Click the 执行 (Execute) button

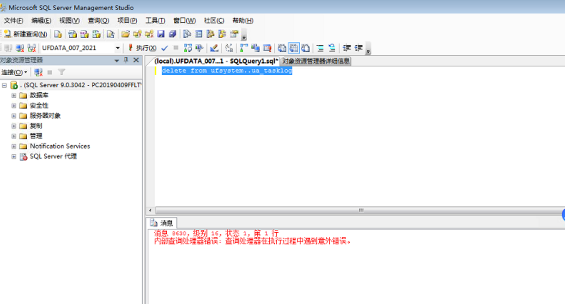point(142,48)
